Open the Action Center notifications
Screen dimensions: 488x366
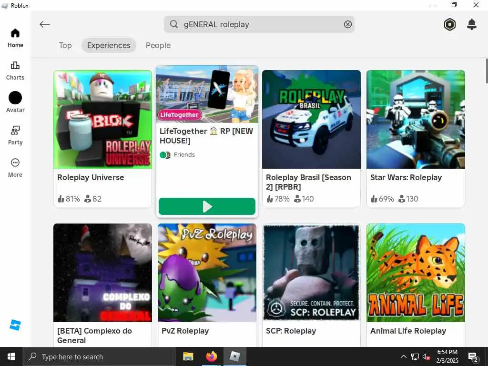473,356
